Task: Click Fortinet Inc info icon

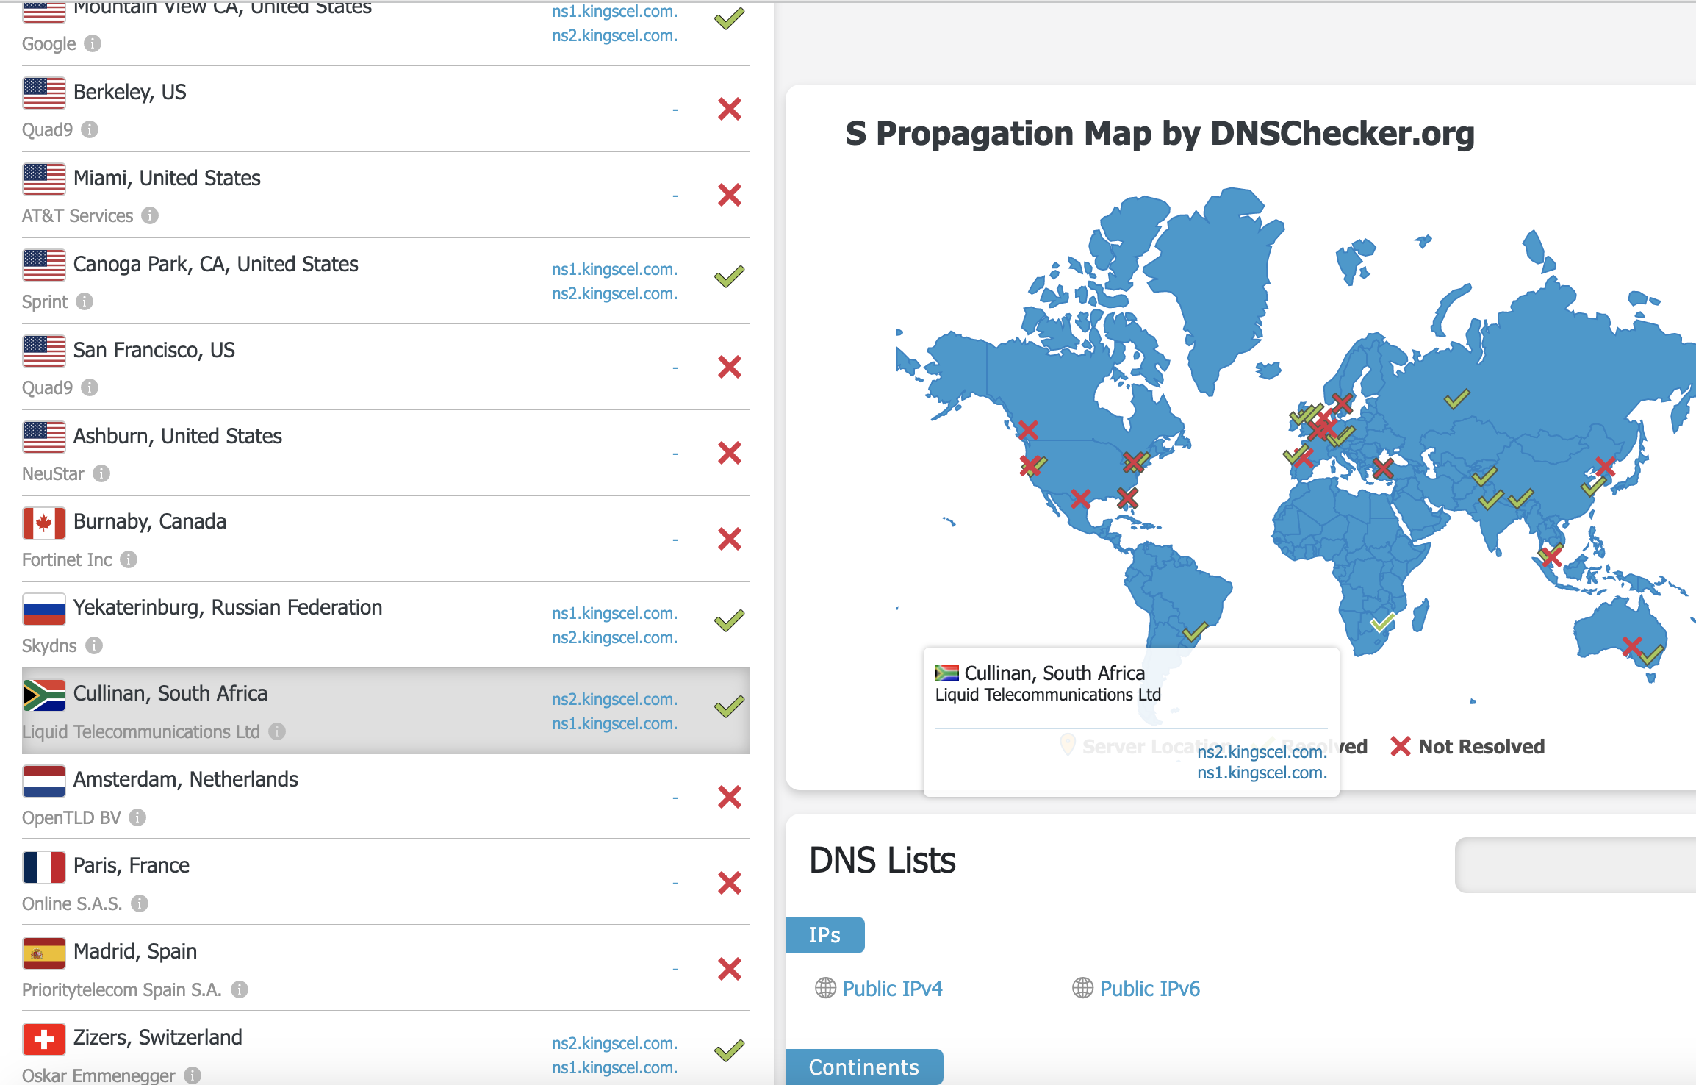Action: pyautogui.click(x=129, y=559)
